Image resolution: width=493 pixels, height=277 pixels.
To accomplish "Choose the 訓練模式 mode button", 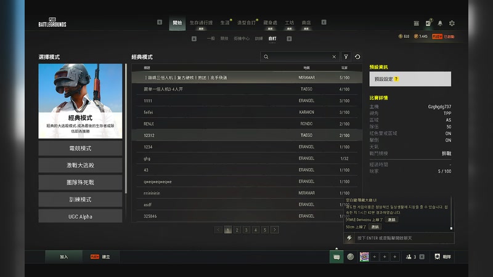I will pos(80,199).
